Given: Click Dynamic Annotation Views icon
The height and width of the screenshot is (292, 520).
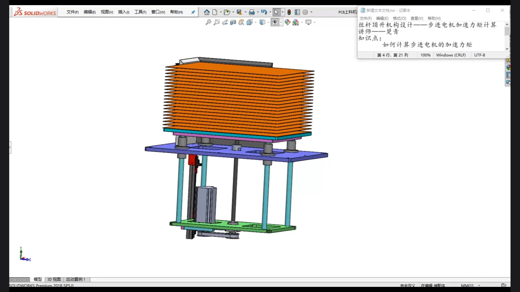Looking at the screenshot, I should [x=241, y=22].
